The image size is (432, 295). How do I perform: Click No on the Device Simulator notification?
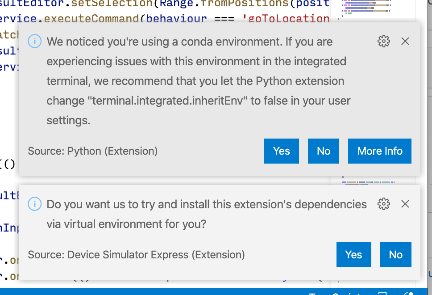(x=395, y=255)
